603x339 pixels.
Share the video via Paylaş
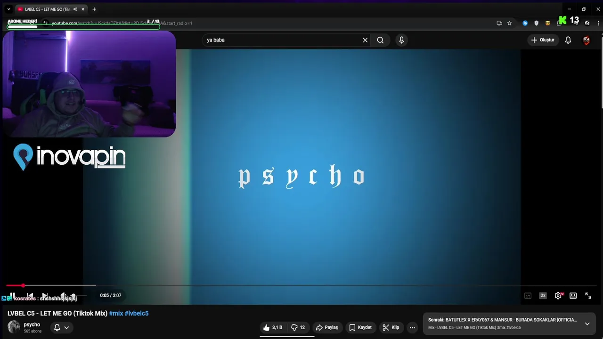pyautogui.click(x=327, y=328)
